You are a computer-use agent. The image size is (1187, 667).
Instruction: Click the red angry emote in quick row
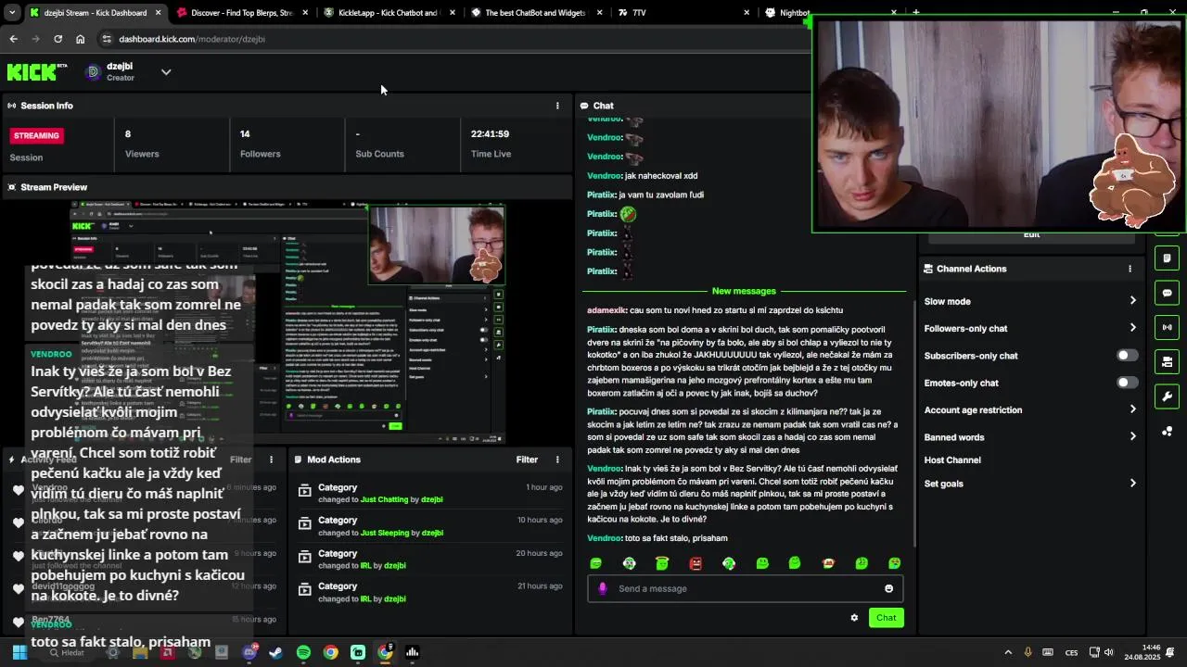click(x=696, y=563)
